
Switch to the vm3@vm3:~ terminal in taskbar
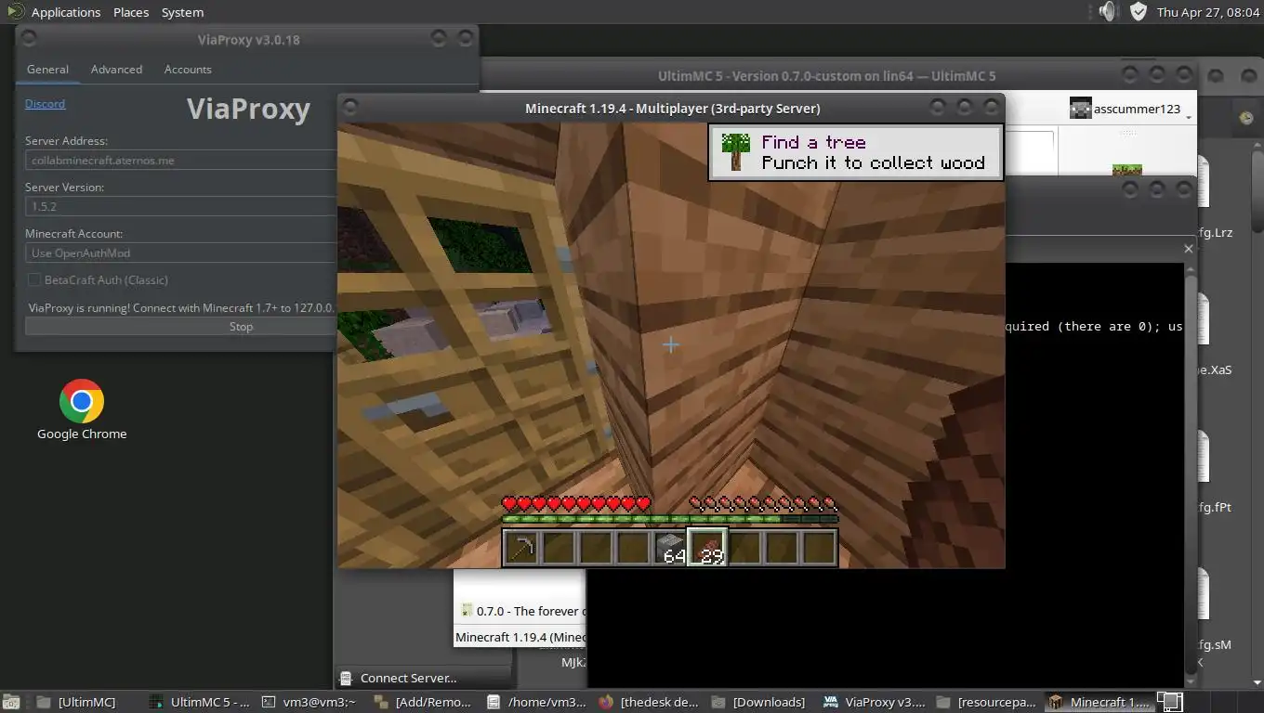tap(310, 702)
